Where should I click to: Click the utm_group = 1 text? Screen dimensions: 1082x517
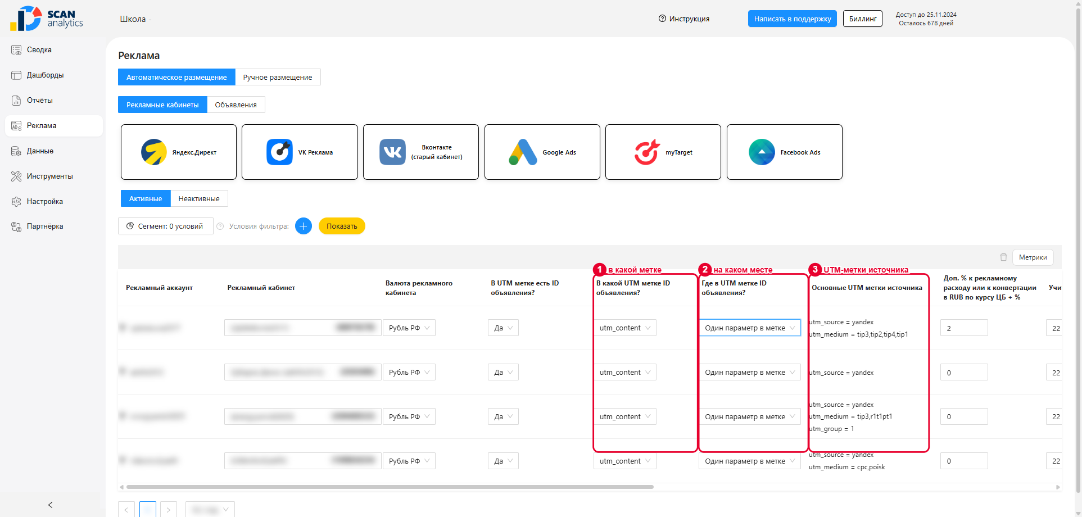(x=831, y=429)
